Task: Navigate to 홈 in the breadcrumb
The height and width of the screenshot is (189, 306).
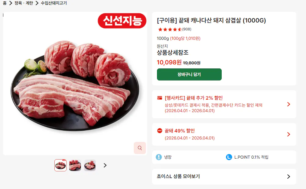Action: 4,3
